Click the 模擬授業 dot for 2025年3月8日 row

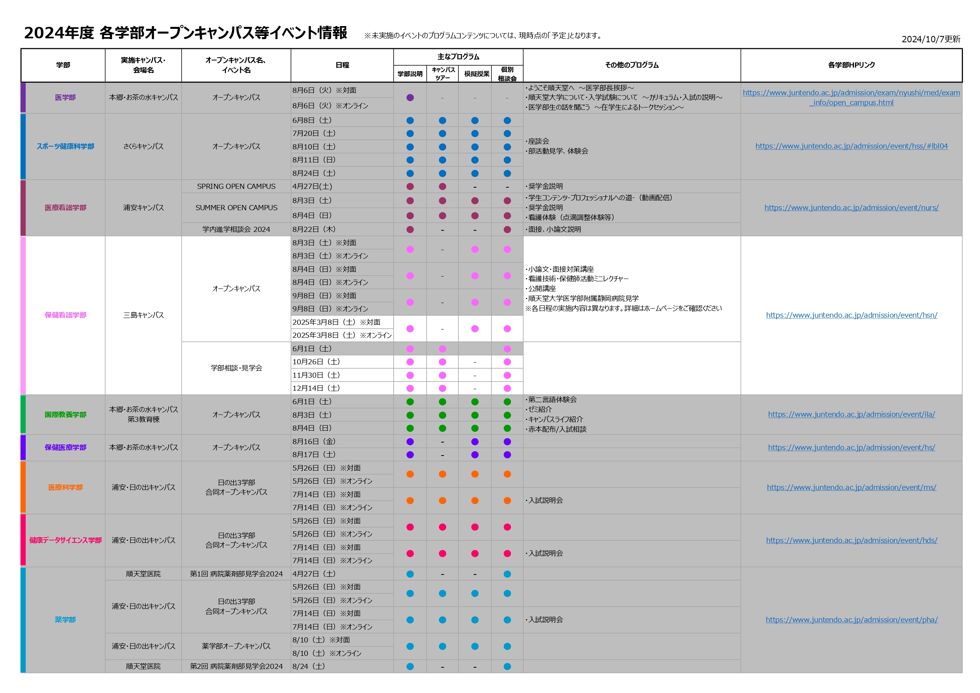pyautogui.click(x=475, y=329)
